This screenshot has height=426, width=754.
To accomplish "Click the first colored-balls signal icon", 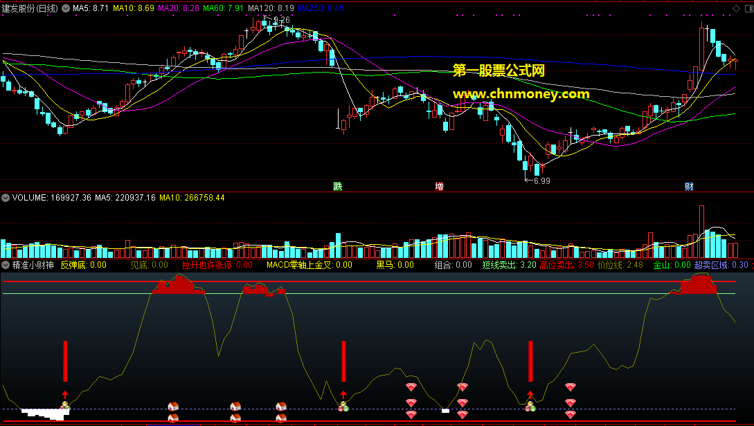I will click(x=65, y=407).
